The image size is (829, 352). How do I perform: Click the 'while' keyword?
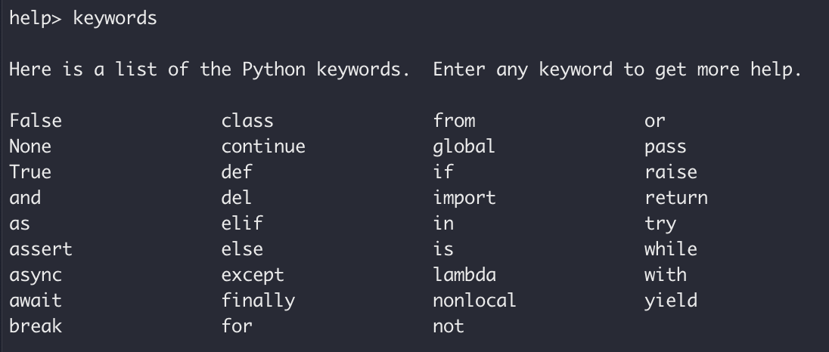671,249
